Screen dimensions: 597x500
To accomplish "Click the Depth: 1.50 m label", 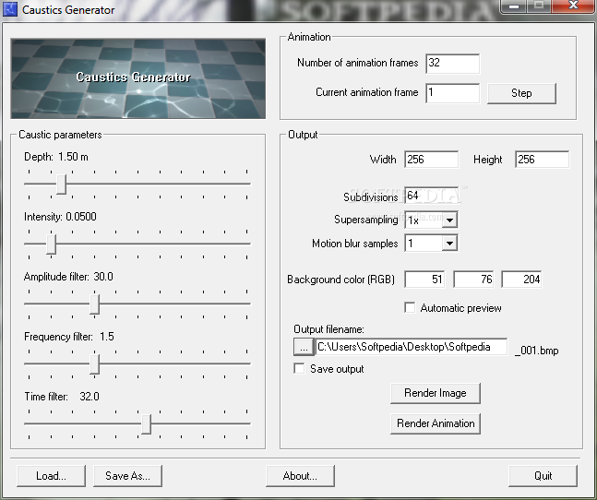I will 56,157.
